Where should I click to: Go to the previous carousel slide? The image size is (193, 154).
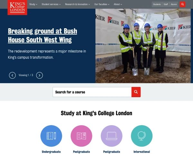click(12, 75)
